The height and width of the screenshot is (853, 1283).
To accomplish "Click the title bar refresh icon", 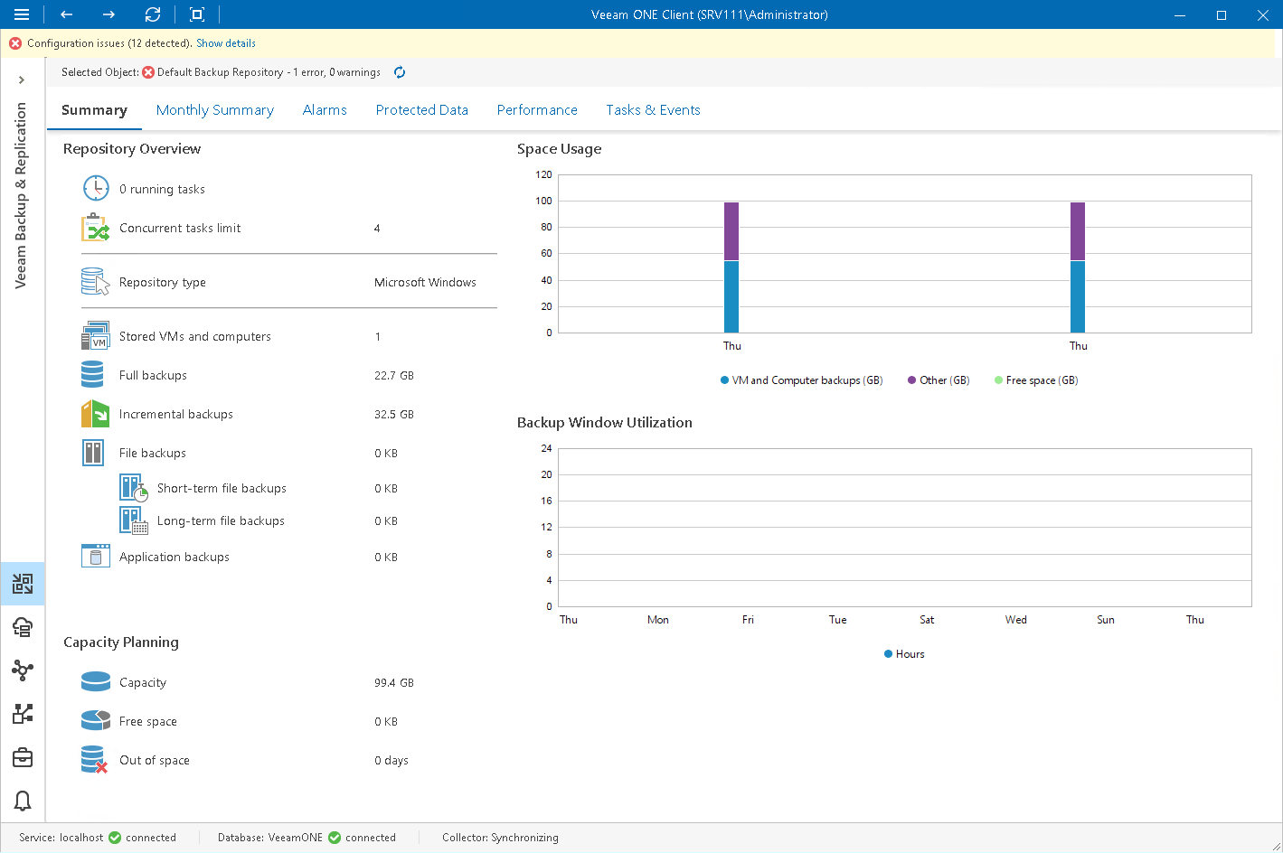I will click(x=153, y=14).
